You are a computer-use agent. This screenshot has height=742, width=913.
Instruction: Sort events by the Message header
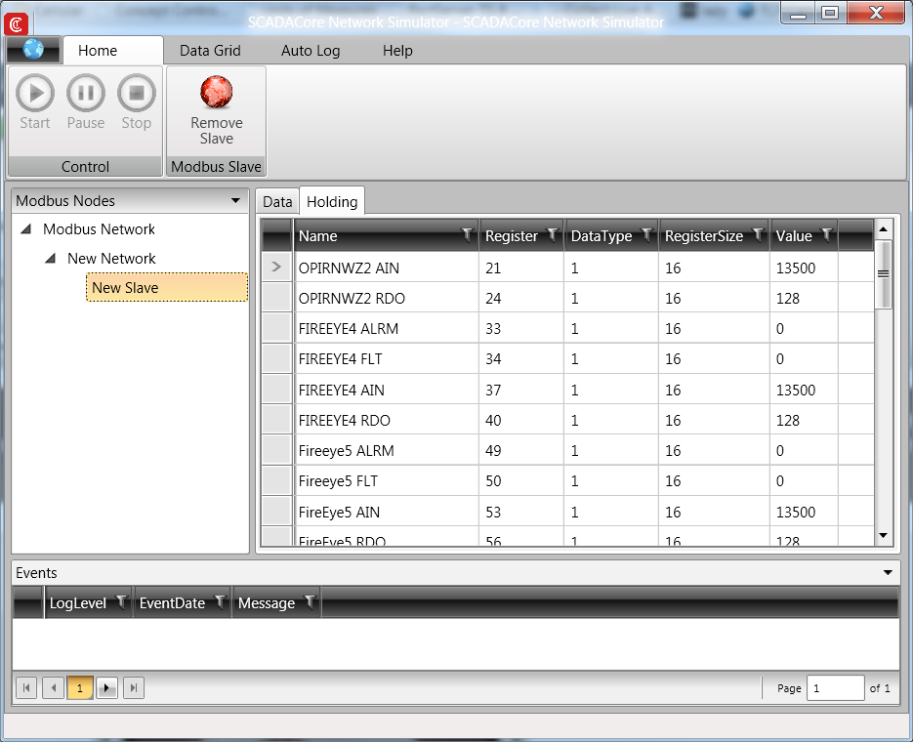(x=267, y=603)
